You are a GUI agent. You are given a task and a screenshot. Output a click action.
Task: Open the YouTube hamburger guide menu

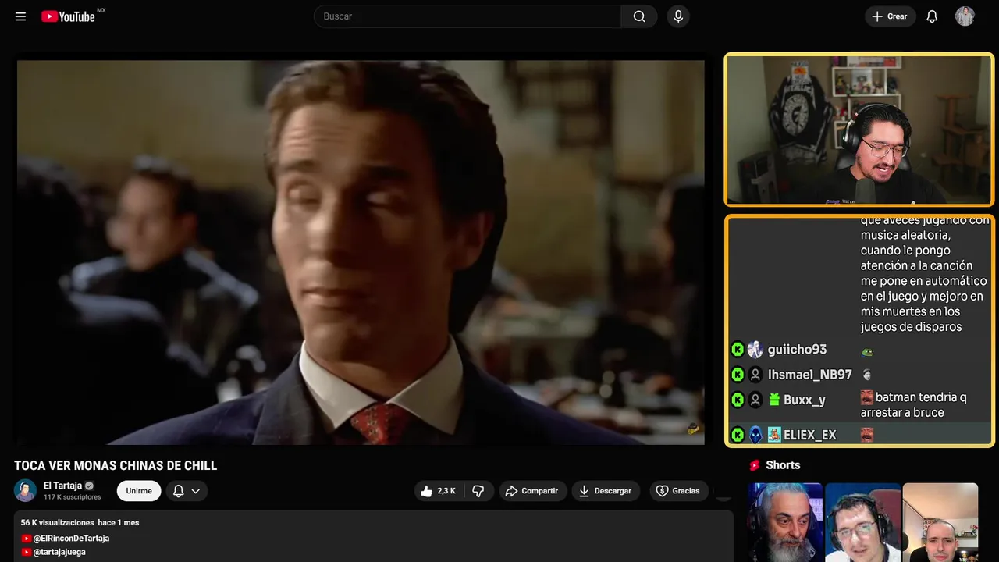pyautogui.click(x=20, y=16)
